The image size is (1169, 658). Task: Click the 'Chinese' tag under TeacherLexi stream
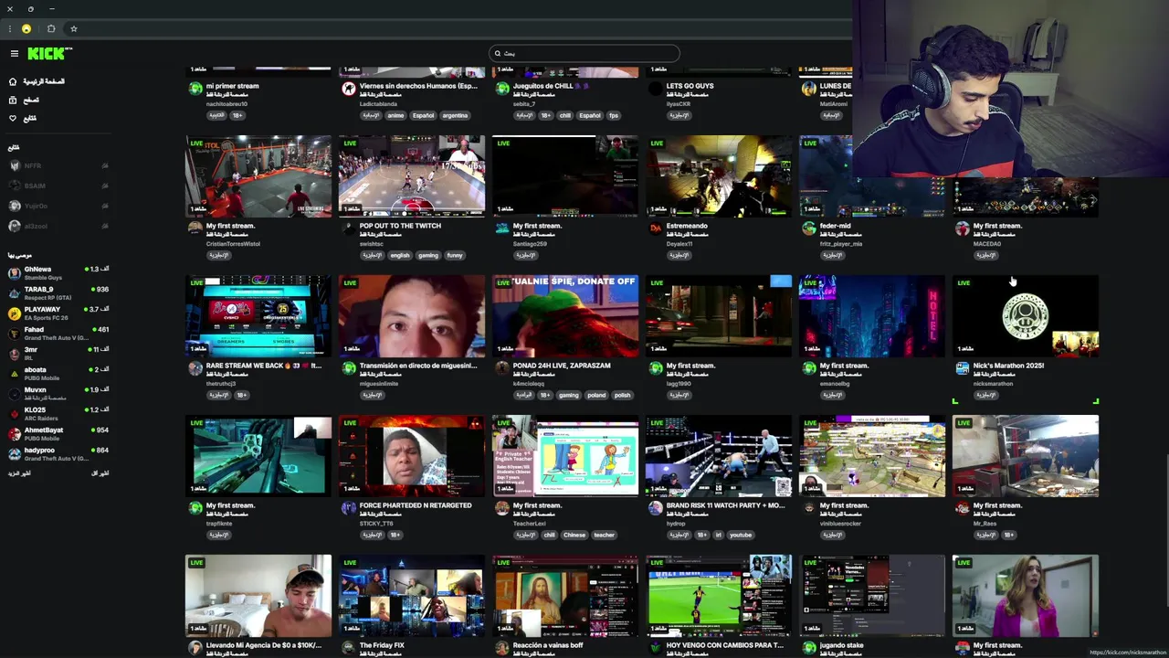[x=574, y=535]
